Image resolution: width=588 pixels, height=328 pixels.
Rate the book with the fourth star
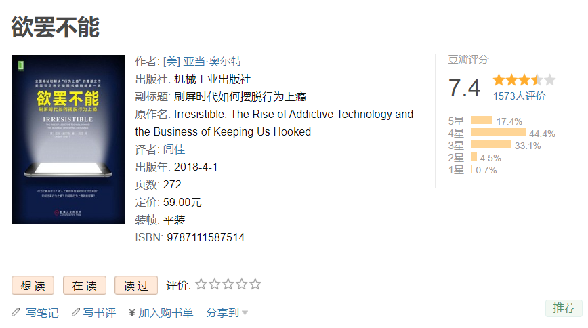pyautogui.click(x=241, y=284)
